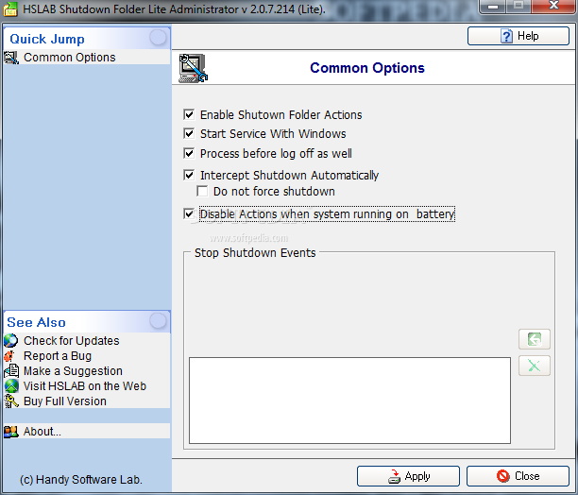
Task: Open Report a Bug link
Action: click(58, 356)
